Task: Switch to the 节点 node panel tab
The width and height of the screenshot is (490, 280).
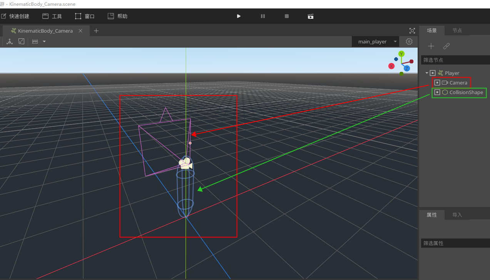Action: [x=457, y=31]
